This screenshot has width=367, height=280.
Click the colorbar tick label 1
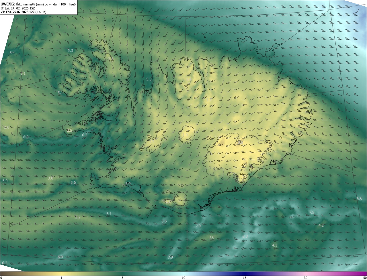(61, 278)
